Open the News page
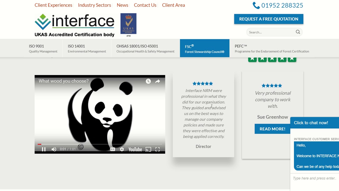339x191 pixels. point(122,5)
